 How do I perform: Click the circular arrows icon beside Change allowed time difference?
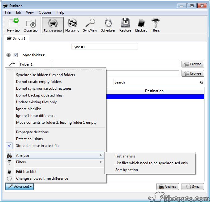[x=9, y=178]
